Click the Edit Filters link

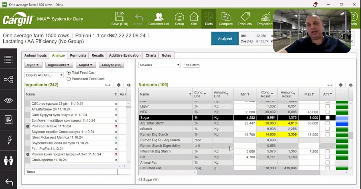[191, 65]
